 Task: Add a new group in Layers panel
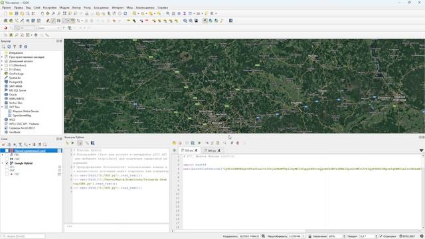point(9,145)
